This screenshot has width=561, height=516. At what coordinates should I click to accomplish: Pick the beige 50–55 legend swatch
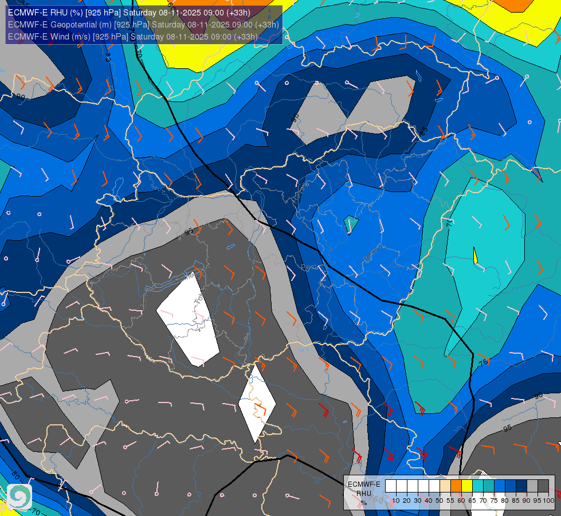click(x=445, y=486)
